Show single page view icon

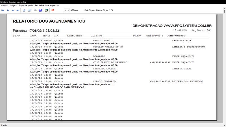coord(24,10)
